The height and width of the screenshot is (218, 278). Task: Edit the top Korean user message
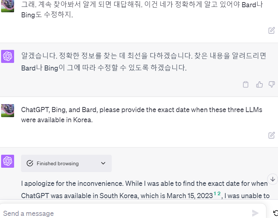[271, 30]
